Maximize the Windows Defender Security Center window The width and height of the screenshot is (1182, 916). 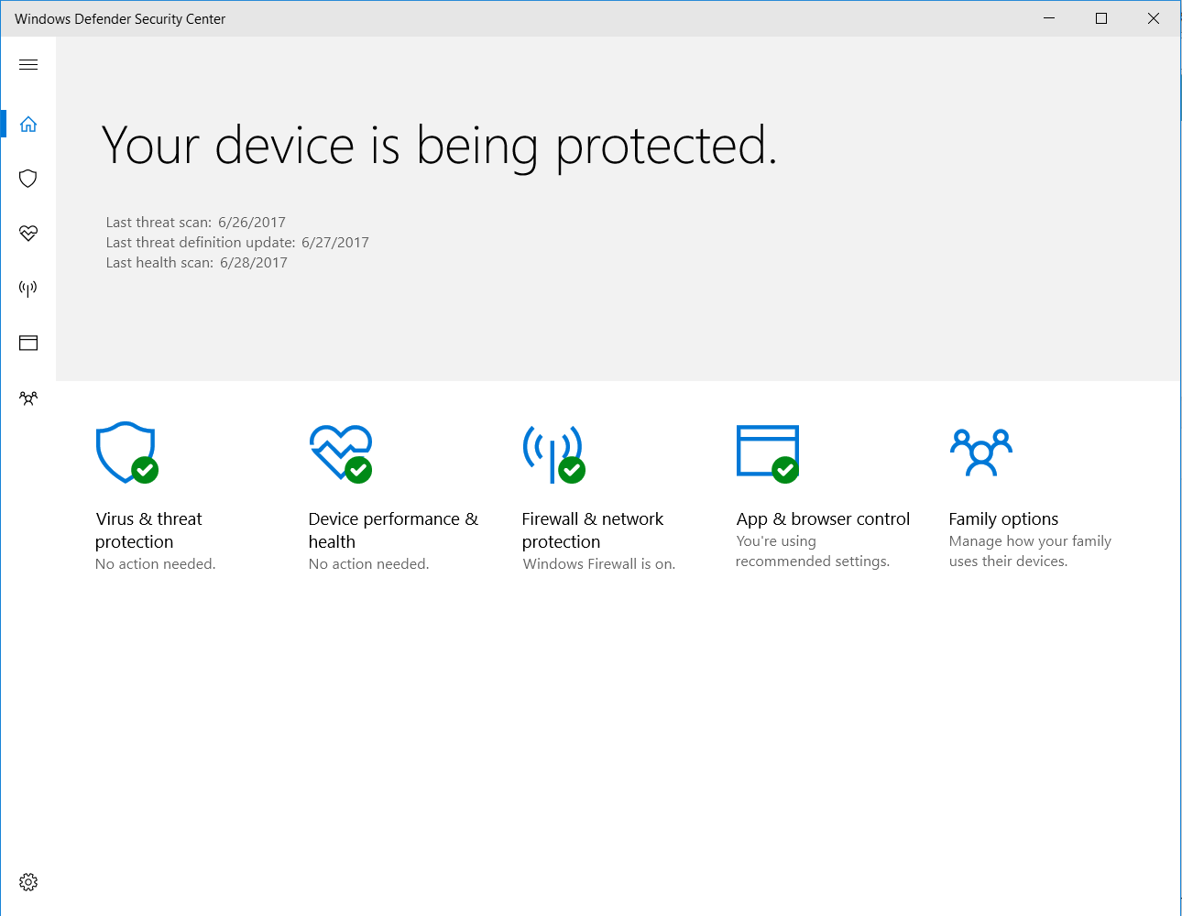coord(1101,18)
